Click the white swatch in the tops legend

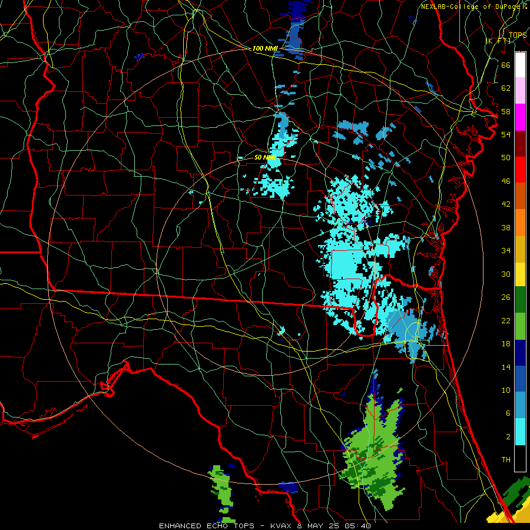(520, 65)
